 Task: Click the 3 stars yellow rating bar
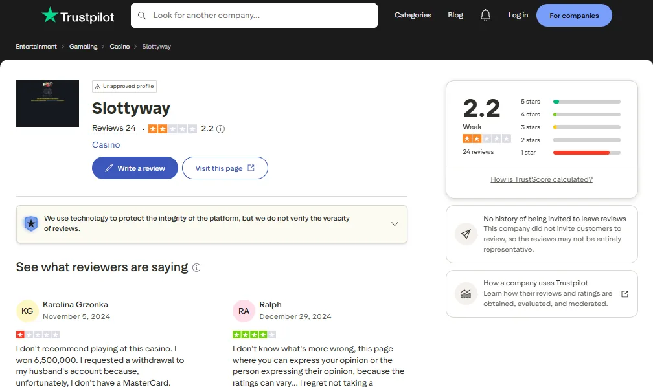587,127
